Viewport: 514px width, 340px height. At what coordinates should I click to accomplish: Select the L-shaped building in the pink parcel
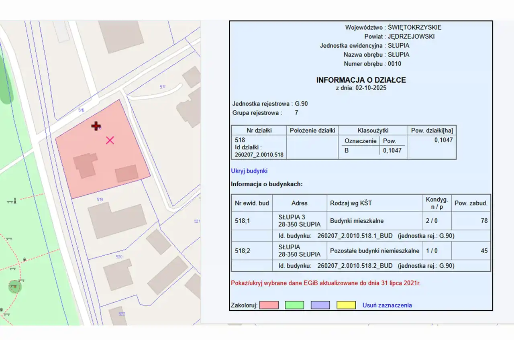[85, 165]
